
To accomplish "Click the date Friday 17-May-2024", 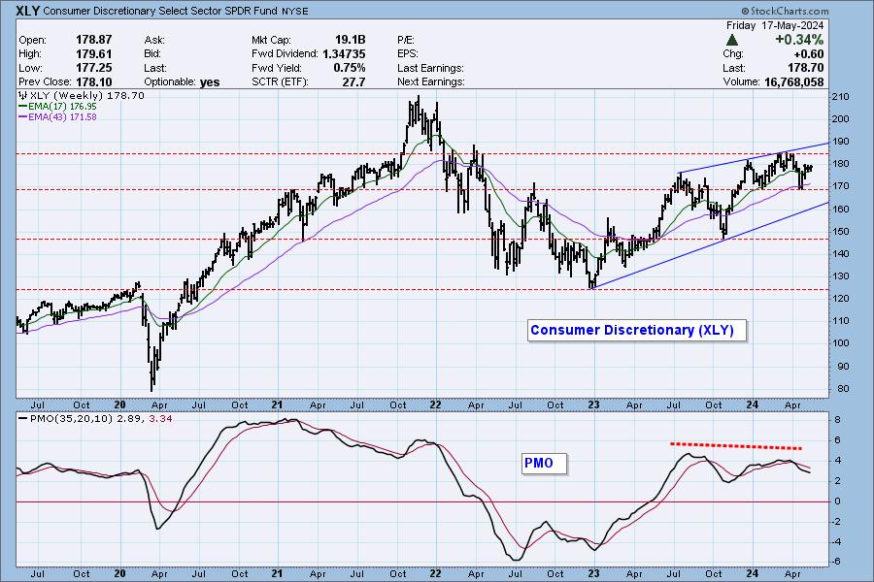I will [x=775, y=25].
